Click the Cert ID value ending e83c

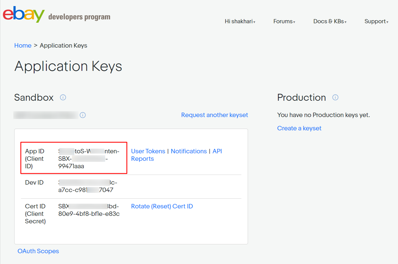(89, 210)
